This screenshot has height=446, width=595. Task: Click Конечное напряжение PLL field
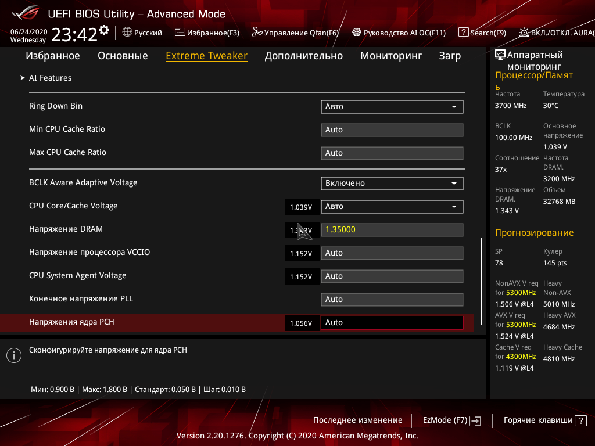pyautogui.click(x=392, y=299)
